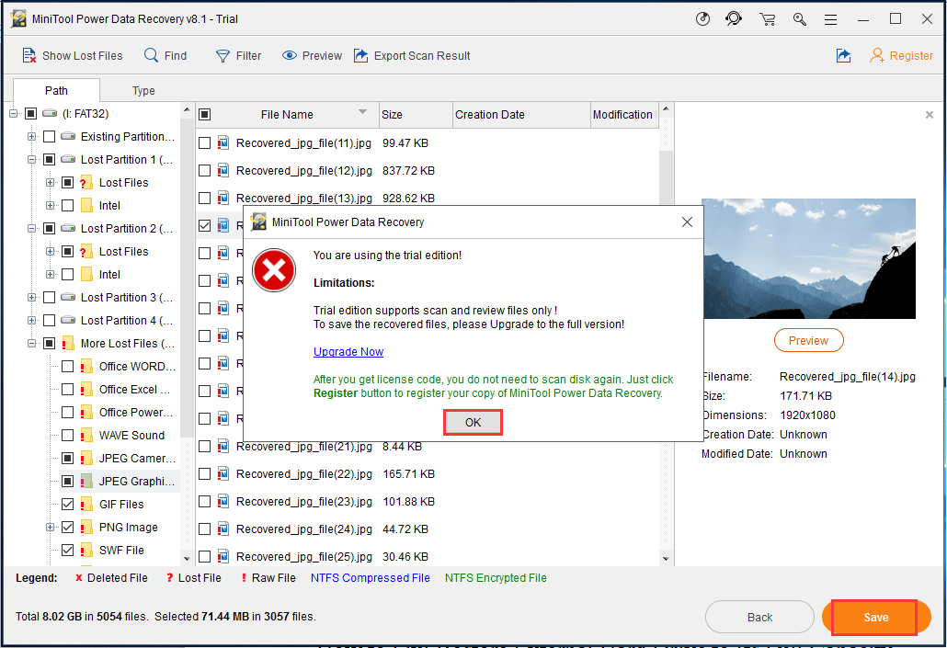Click the Upgrade Now link
This screenshot has width=947, height=648.
point(348,351)
